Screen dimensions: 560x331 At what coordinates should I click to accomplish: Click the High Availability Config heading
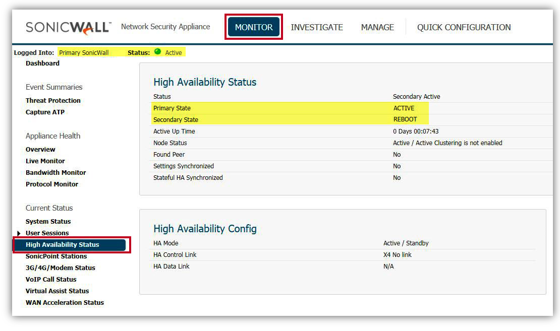205,229
